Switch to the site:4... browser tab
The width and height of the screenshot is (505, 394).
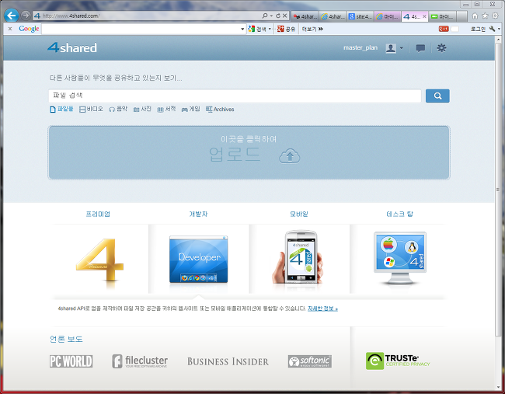[360, 16]
